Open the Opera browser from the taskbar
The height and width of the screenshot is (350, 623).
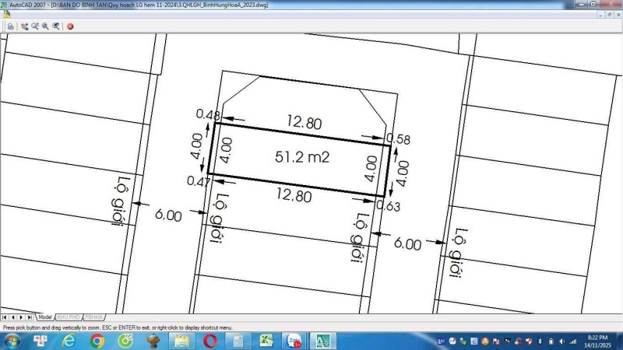click(209, 341)
